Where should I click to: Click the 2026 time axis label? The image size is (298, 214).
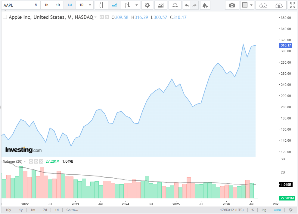click(x=226, y=204)
